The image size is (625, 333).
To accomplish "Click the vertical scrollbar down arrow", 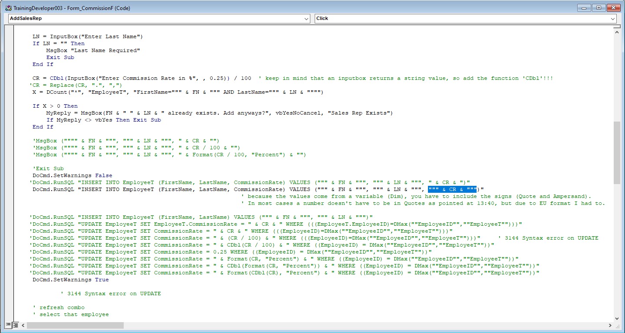I will tap(617, 318).
